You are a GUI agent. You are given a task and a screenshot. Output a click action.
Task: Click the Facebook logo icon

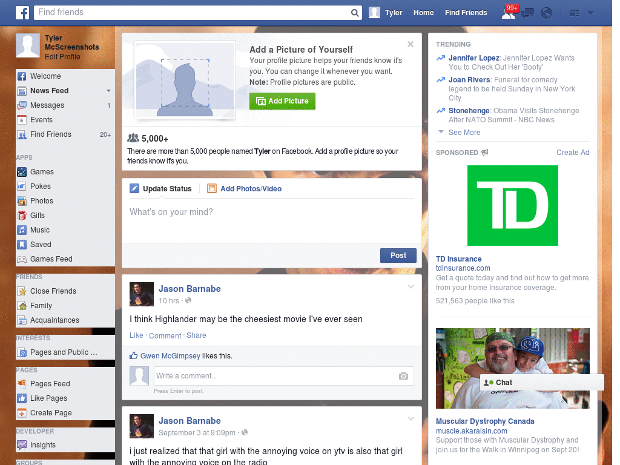point(22,13)
